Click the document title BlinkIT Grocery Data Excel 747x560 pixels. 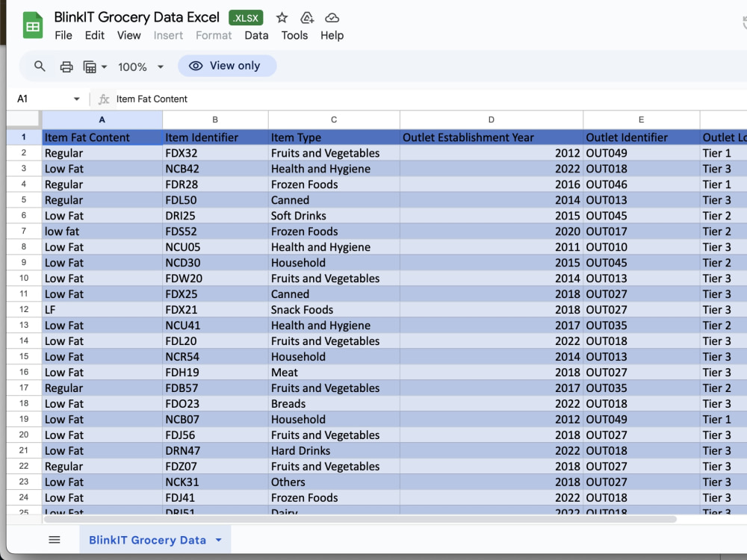[x=137, y=17]
